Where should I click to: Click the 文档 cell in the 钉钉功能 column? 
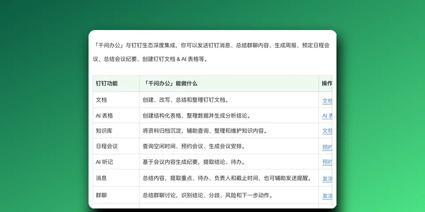[x=116, y=100]
